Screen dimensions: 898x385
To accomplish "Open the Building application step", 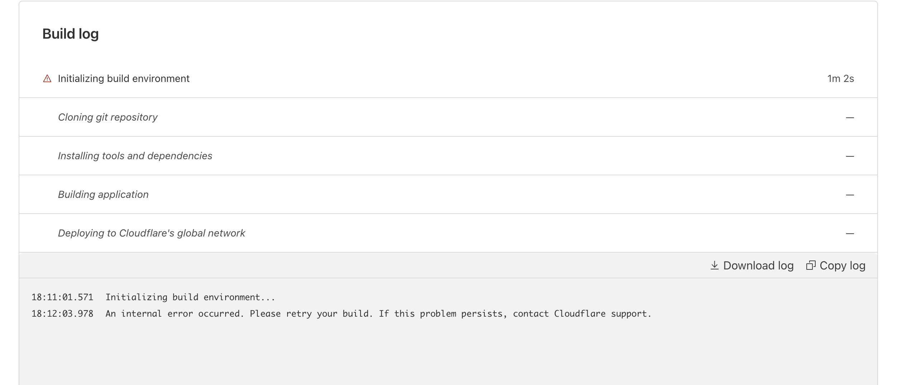I will click(x=448, y=194).
